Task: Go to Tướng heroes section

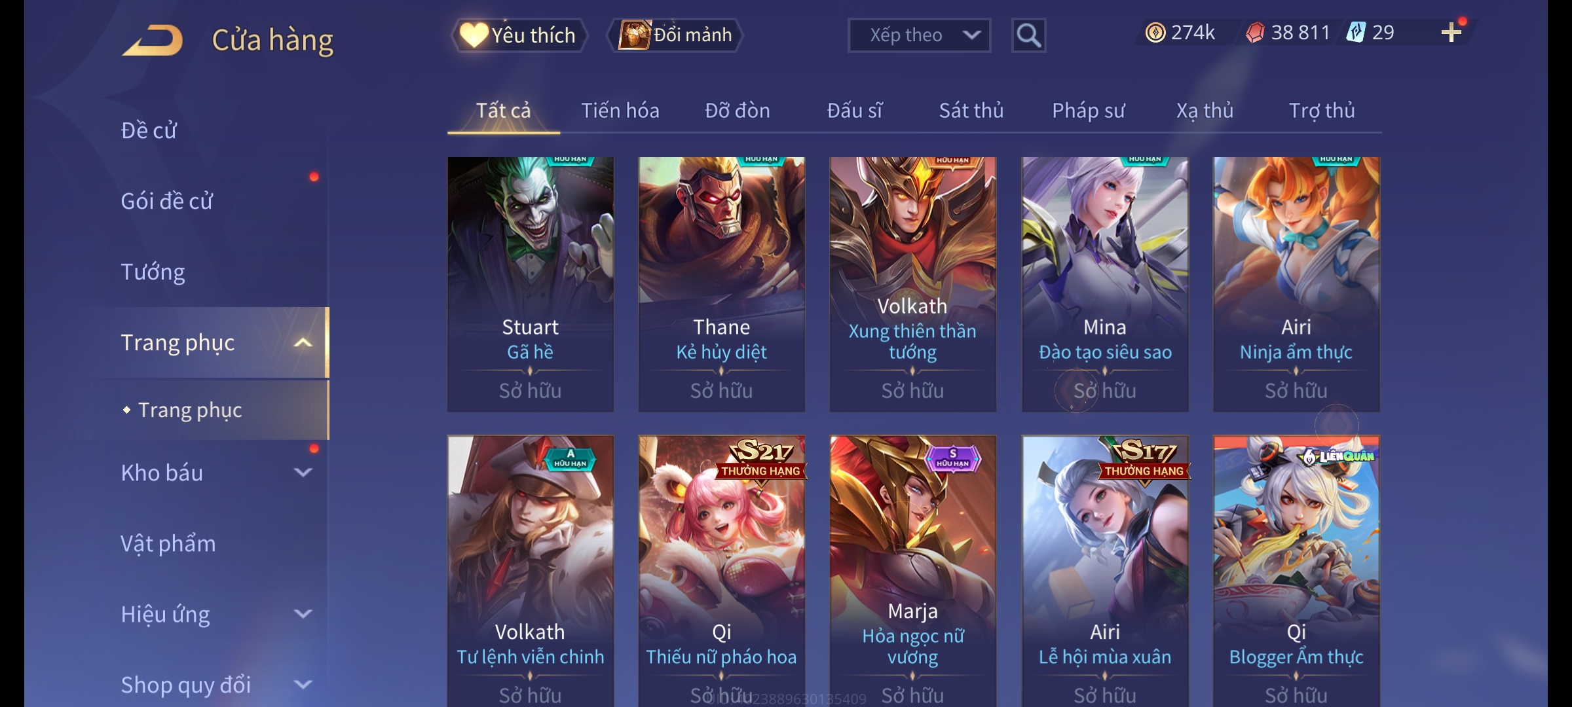Action: click(153, 272)
